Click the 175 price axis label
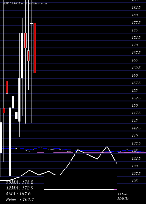 (x=135, y=30)
